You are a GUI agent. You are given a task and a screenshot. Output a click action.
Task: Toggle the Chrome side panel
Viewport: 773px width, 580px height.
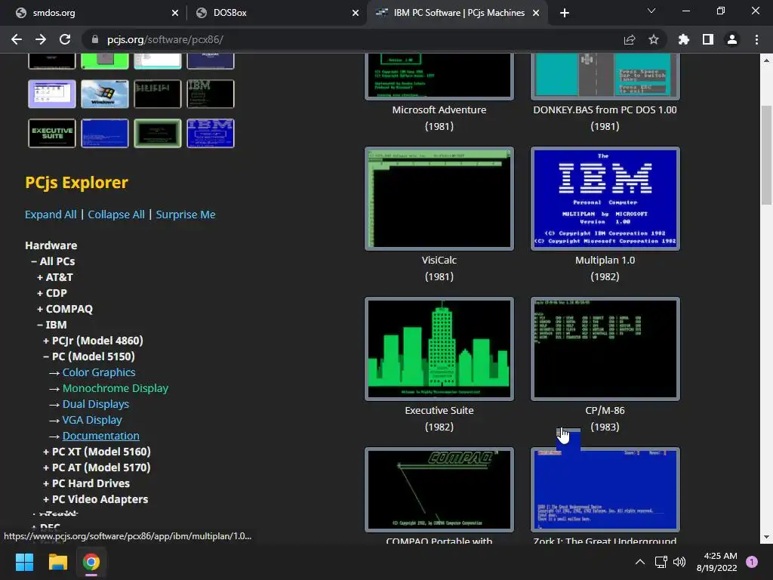708,39
